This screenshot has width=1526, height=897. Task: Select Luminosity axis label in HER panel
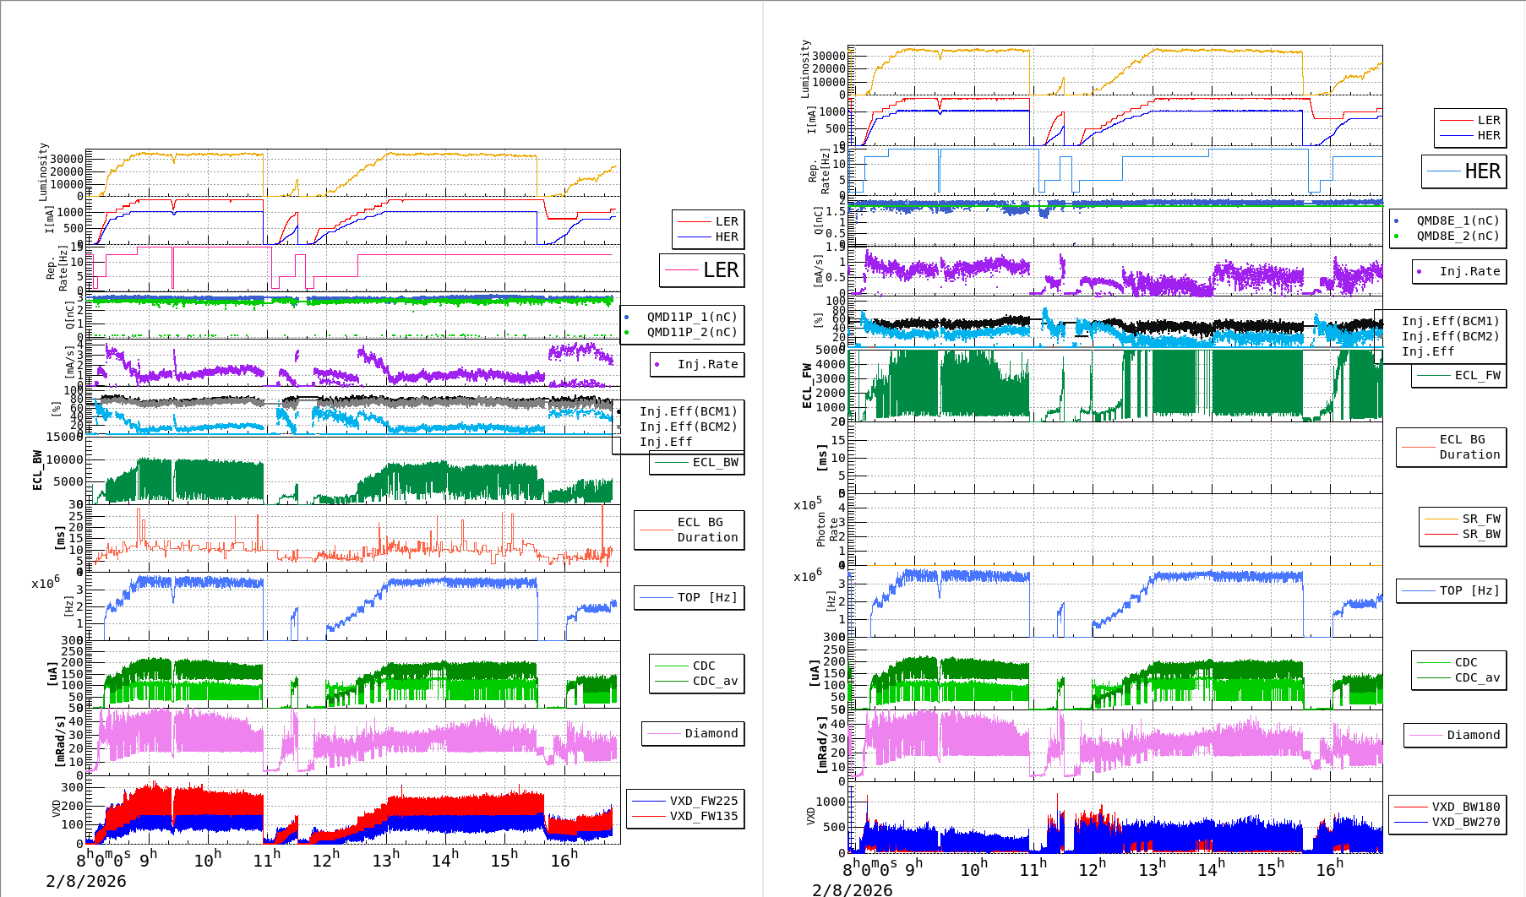click(x=805, y=68)
